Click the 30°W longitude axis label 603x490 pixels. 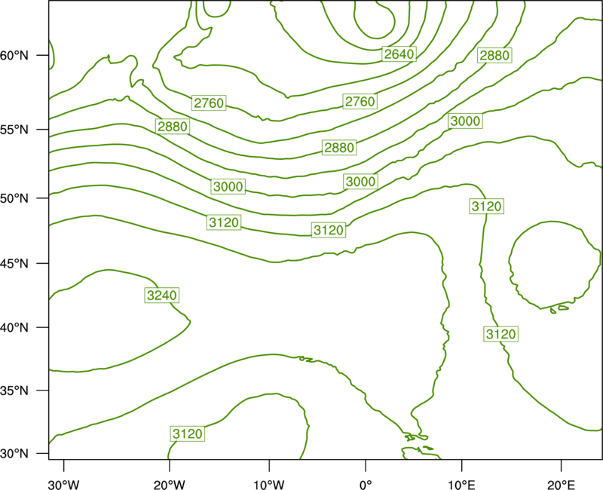coord(64,485)
